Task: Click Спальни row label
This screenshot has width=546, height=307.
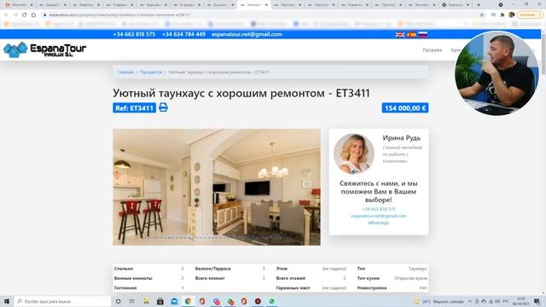Action: coord(124,269)
